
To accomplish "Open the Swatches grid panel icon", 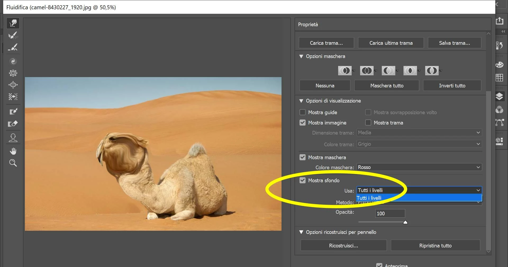I will coord(499,78).
